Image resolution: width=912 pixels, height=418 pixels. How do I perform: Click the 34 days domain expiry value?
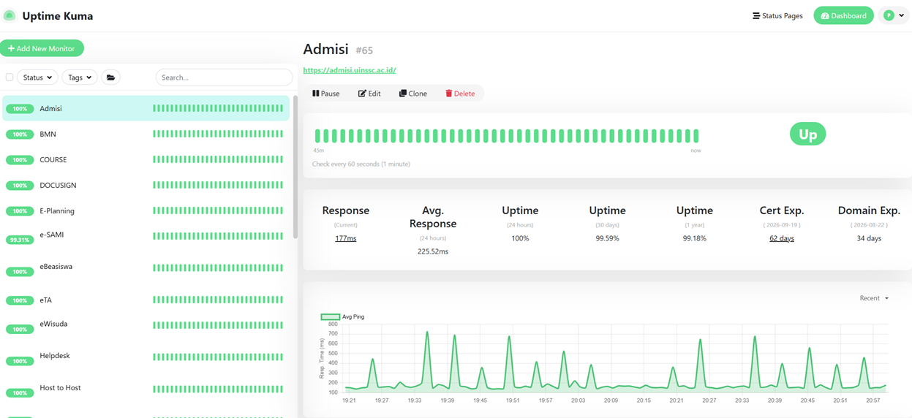click(x=869, y=238)
